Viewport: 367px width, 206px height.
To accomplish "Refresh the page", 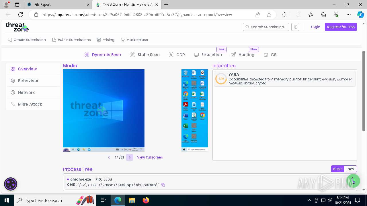I will (21, 15).
